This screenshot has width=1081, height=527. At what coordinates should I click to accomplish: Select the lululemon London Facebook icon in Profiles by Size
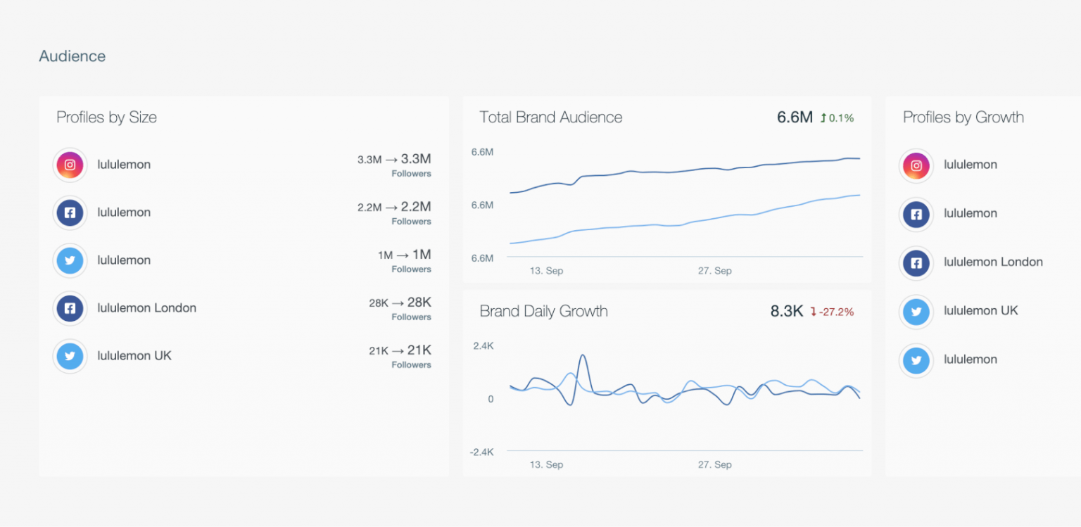point(70,308)
